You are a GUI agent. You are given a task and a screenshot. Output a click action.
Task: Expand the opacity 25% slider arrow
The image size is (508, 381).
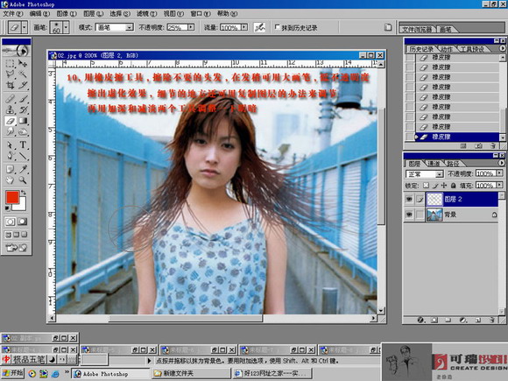(x=191, y=27)
